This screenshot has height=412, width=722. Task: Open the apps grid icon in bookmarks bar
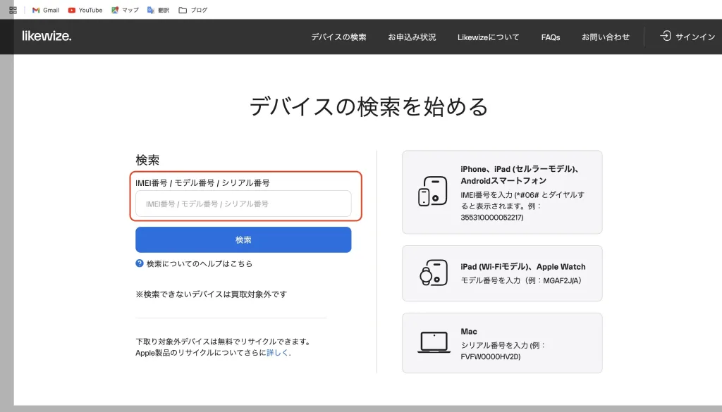tap(13, 10)
